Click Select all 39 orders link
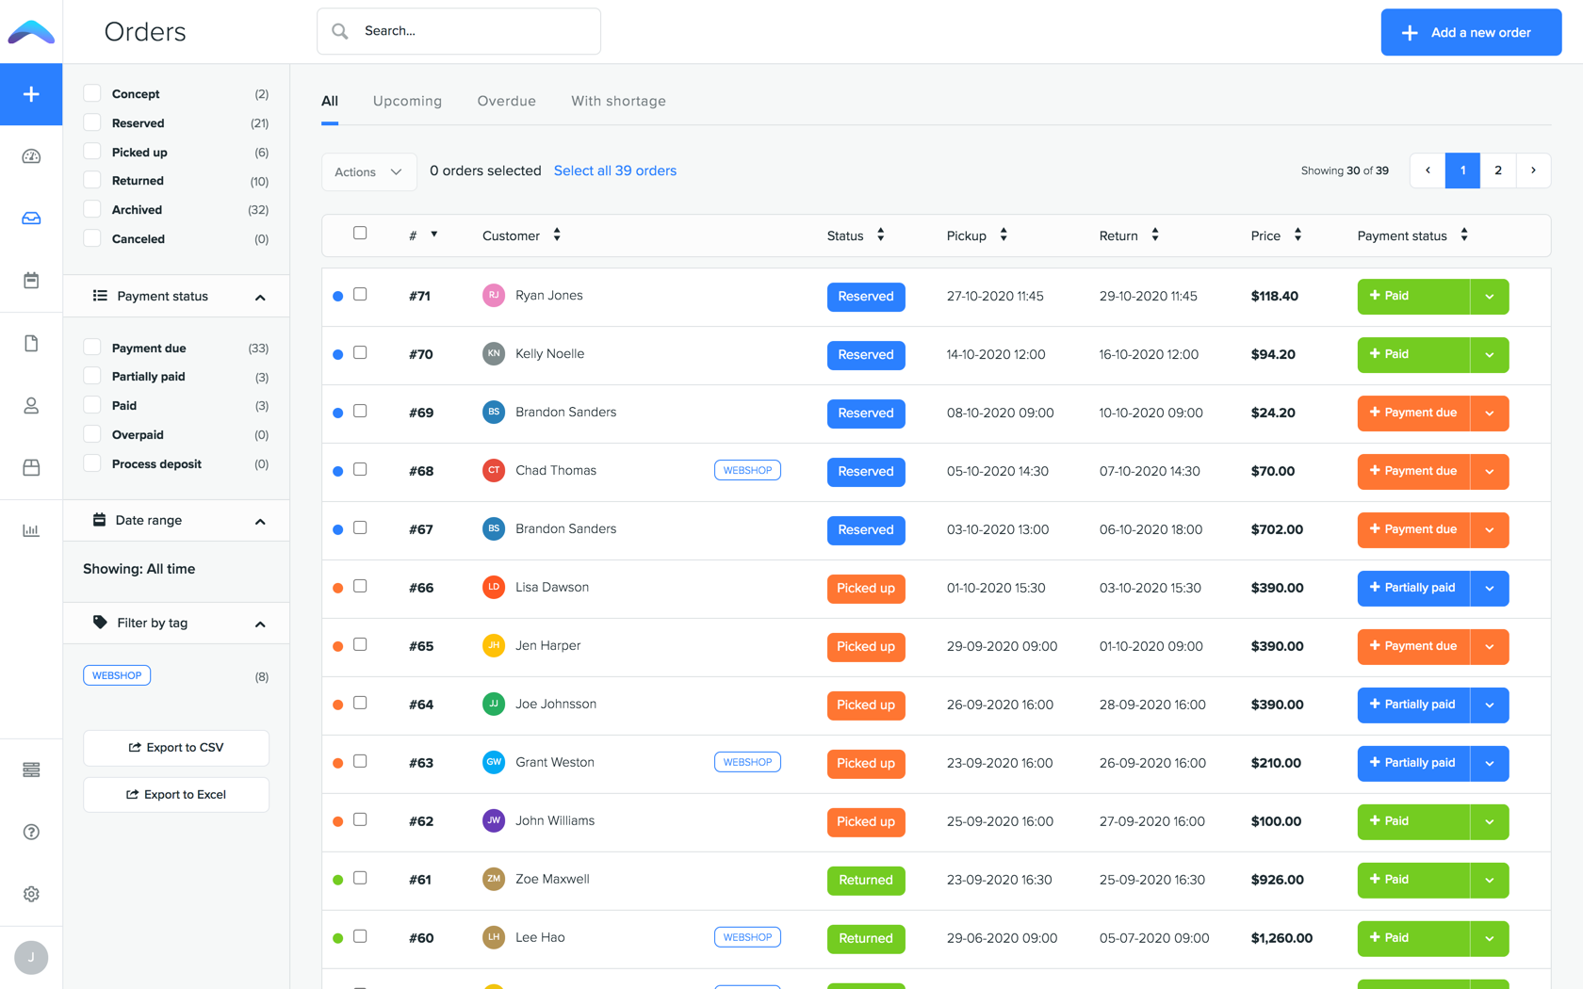Image resolution: width=1583 pixels, height=989 pixels. 614,170
